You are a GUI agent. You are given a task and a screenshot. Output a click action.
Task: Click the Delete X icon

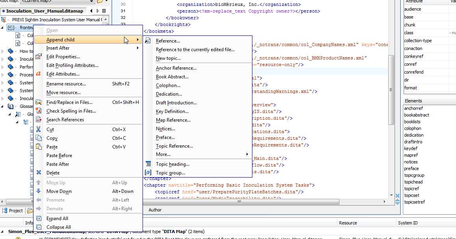click(38, 173)
